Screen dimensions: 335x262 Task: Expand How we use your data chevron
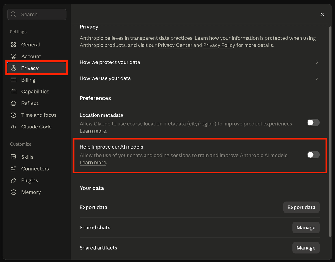point(317,78)
